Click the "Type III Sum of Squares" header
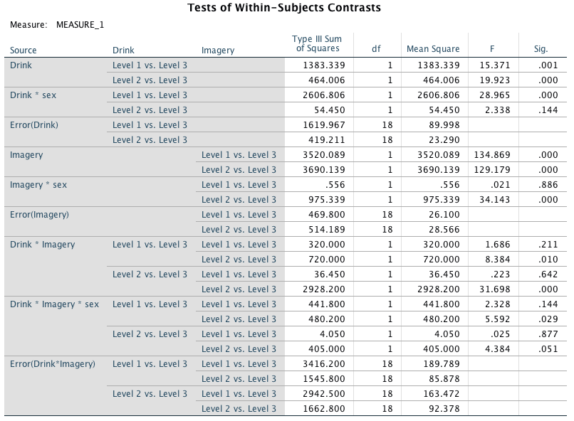Image resolution: width=574 pixels, height=421 pixels. coord(318,43)
